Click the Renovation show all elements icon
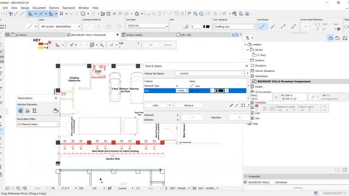 pos(21,111)
